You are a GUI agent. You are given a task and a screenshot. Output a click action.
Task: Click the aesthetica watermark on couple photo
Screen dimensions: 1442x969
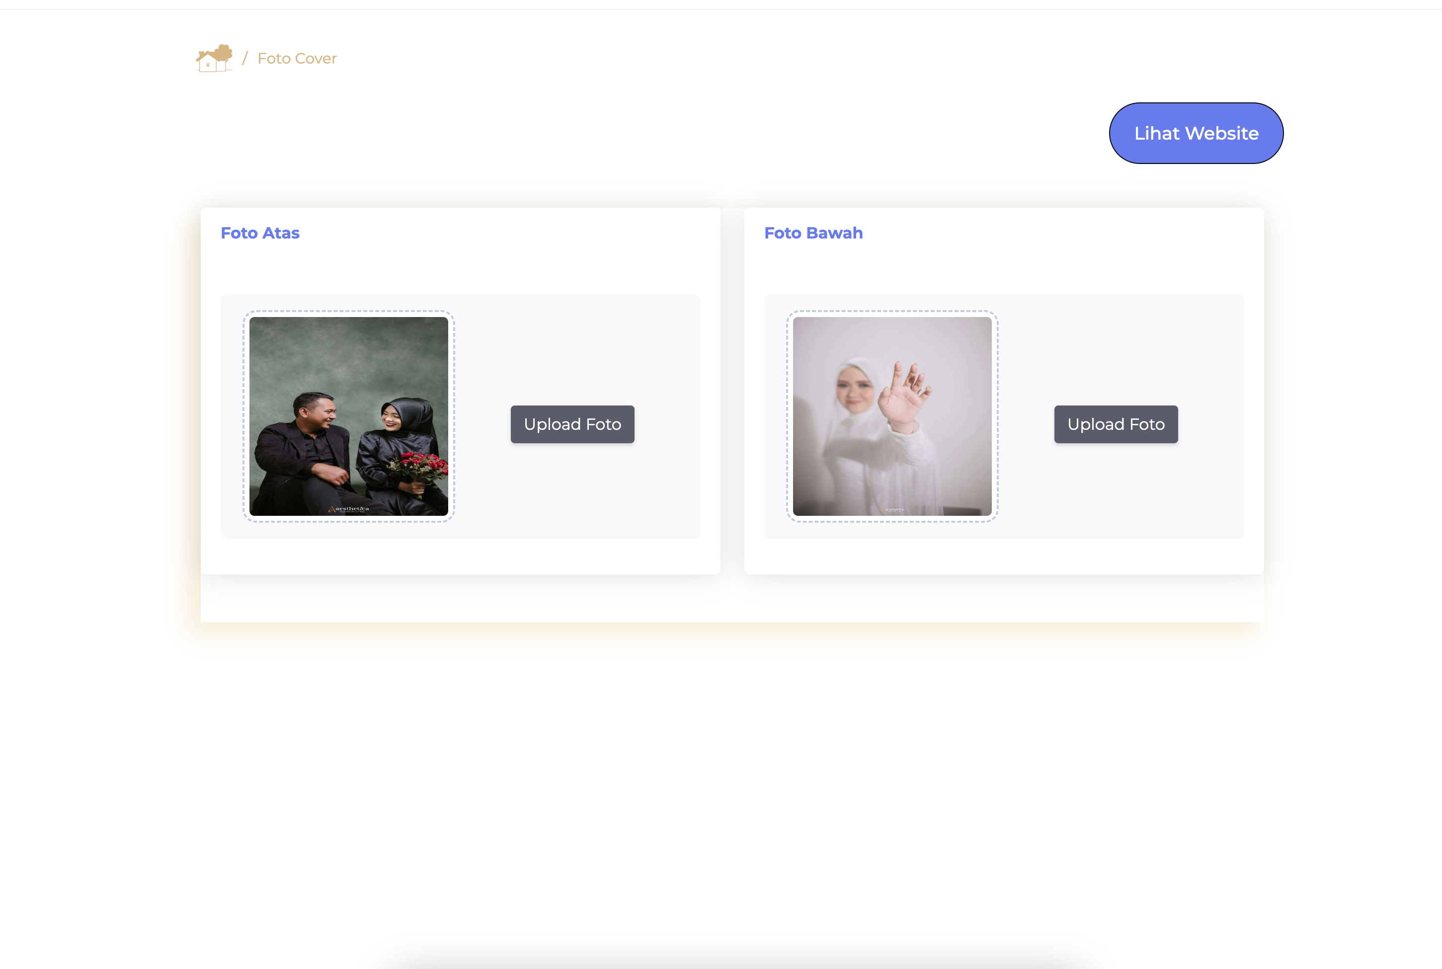(350, 509)
